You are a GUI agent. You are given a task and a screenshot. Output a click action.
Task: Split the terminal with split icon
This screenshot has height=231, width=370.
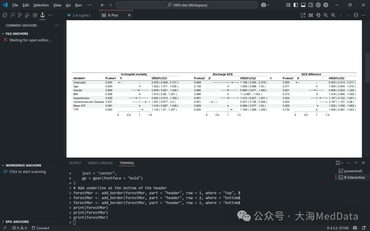click(x=338, y=163)
